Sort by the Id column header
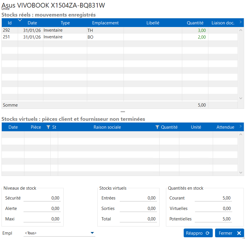Image resolution: width=245 pixels, height=239 pixels. pos(10,23)
